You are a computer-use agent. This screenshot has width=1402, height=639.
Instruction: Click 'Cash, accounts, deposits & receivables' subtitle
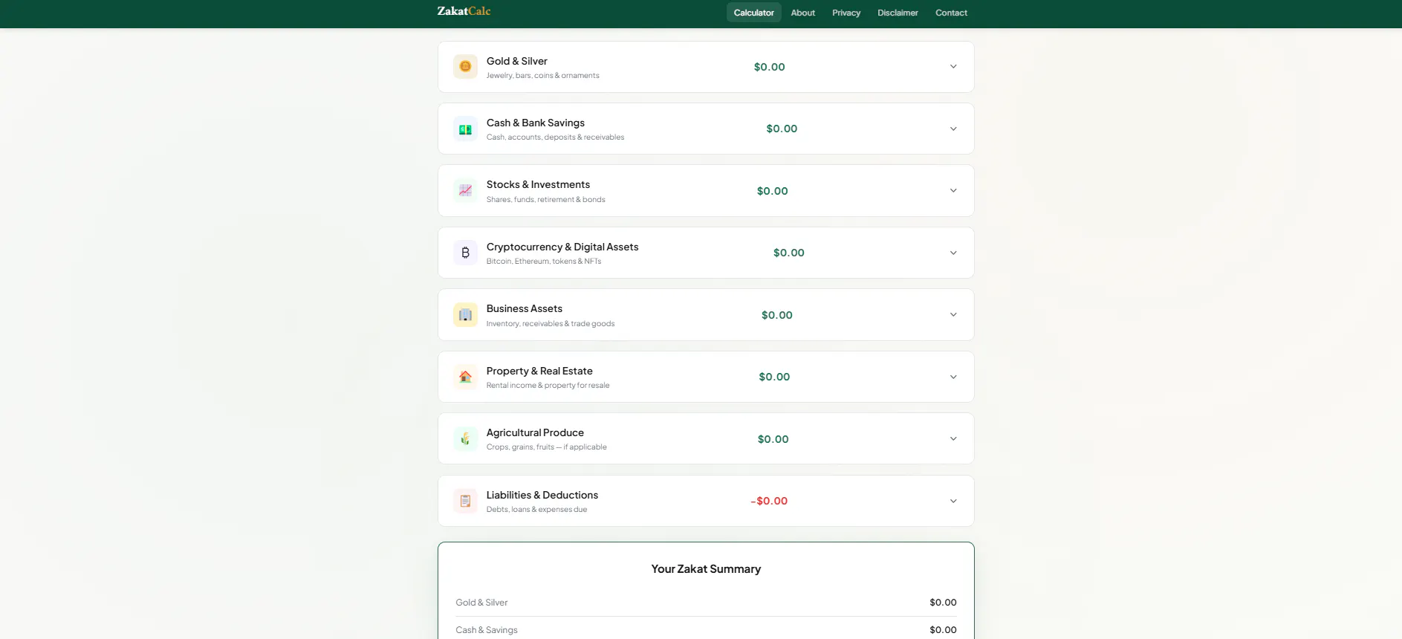point(555,137)
